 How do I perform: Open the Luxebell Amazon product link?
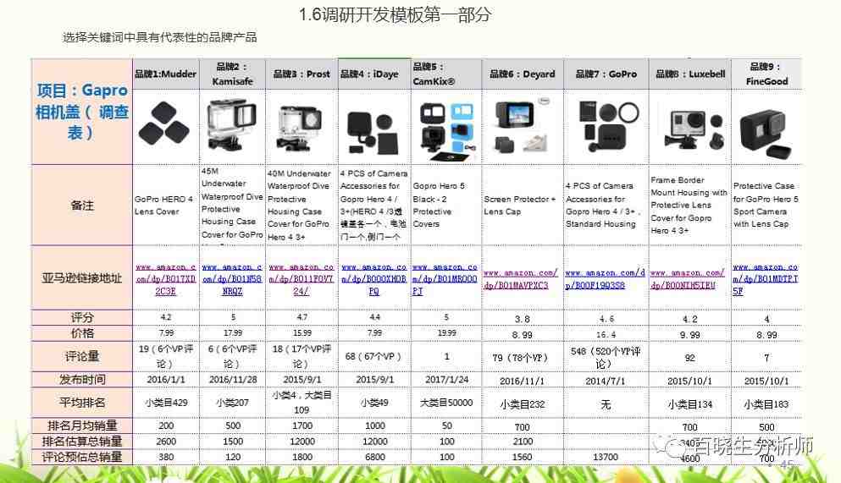[689, 279]
